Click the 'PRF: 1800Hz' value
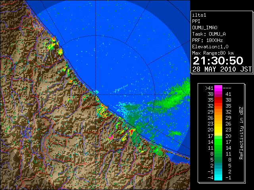Viewport: 254px width, 190px height. click(x=208, y=40)
